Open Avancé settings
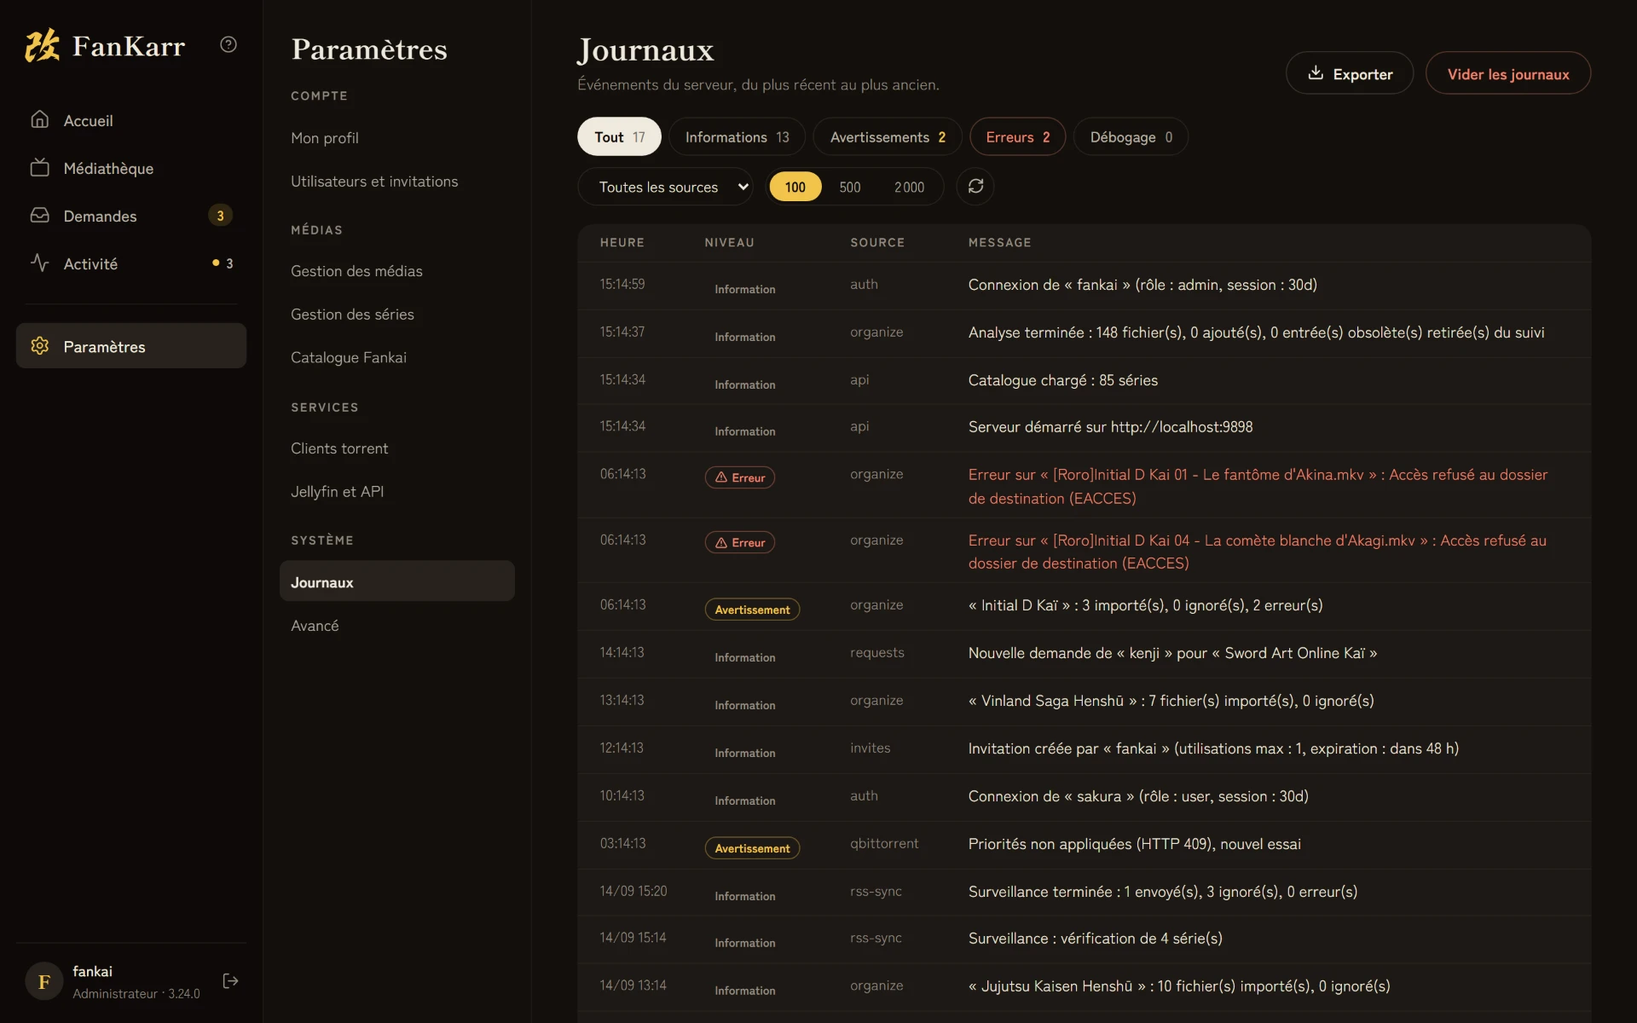Screen dimensions: 1637x1023 click(396, 625)
